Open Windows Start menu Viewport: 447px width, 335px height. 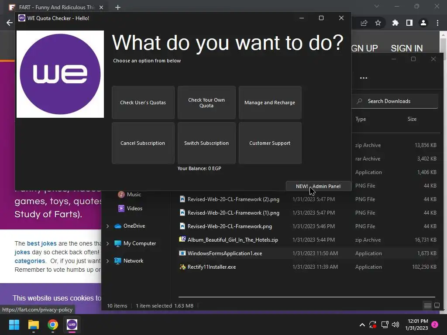pos(14,325)
